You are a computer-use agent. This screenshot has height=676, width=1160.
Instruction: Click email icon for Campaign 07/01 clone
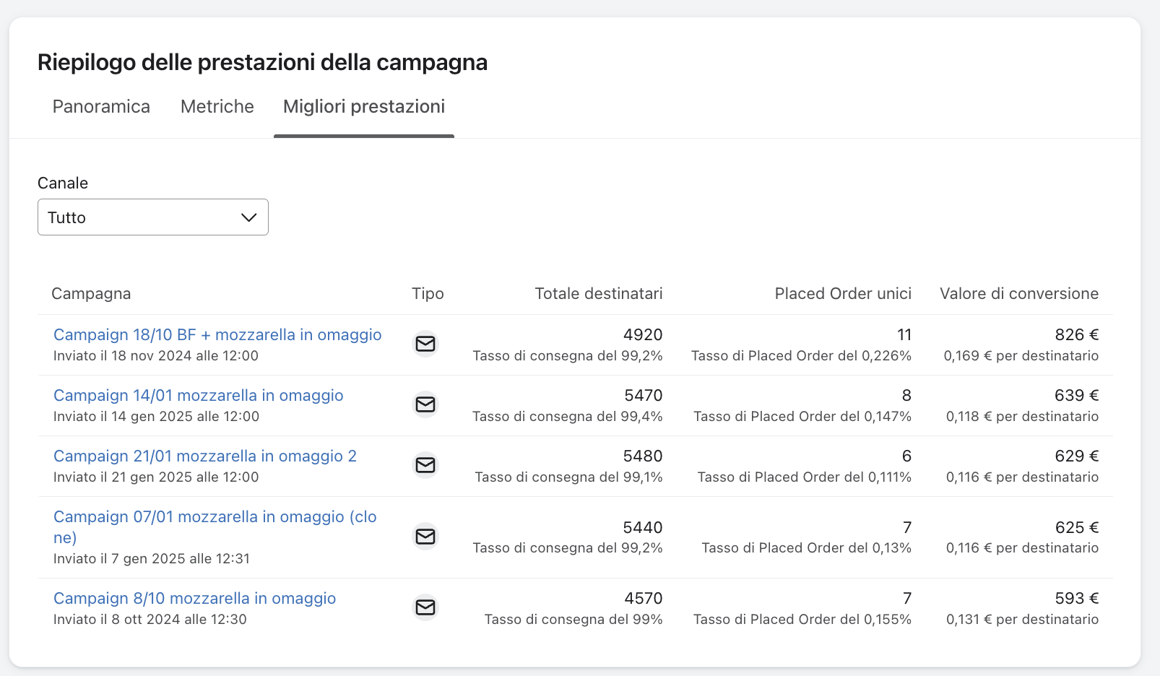[x=425, y=537]
